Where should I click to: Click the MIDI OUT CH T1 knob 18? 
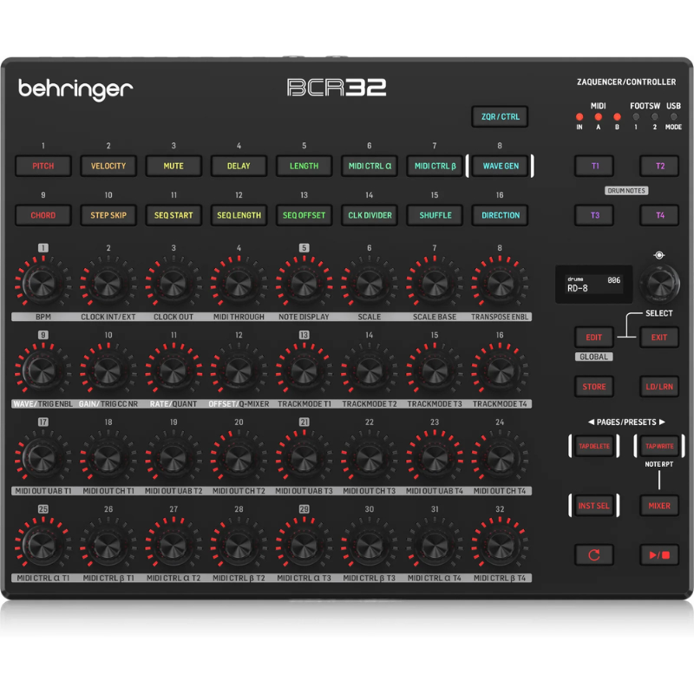tap(108, 457)
